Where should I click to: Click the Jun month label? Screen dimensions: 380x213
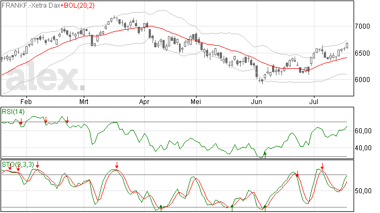click(x=257, y=101)
